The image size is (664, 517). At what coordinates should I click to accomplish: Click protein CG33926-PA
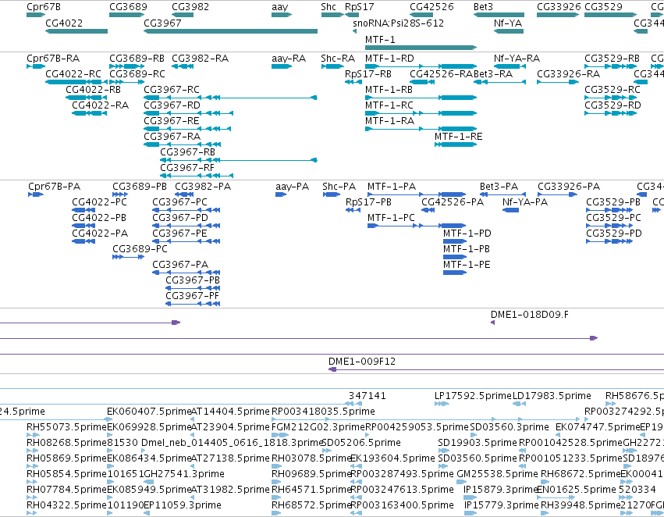pyautogui.click(x=569, y=187)
